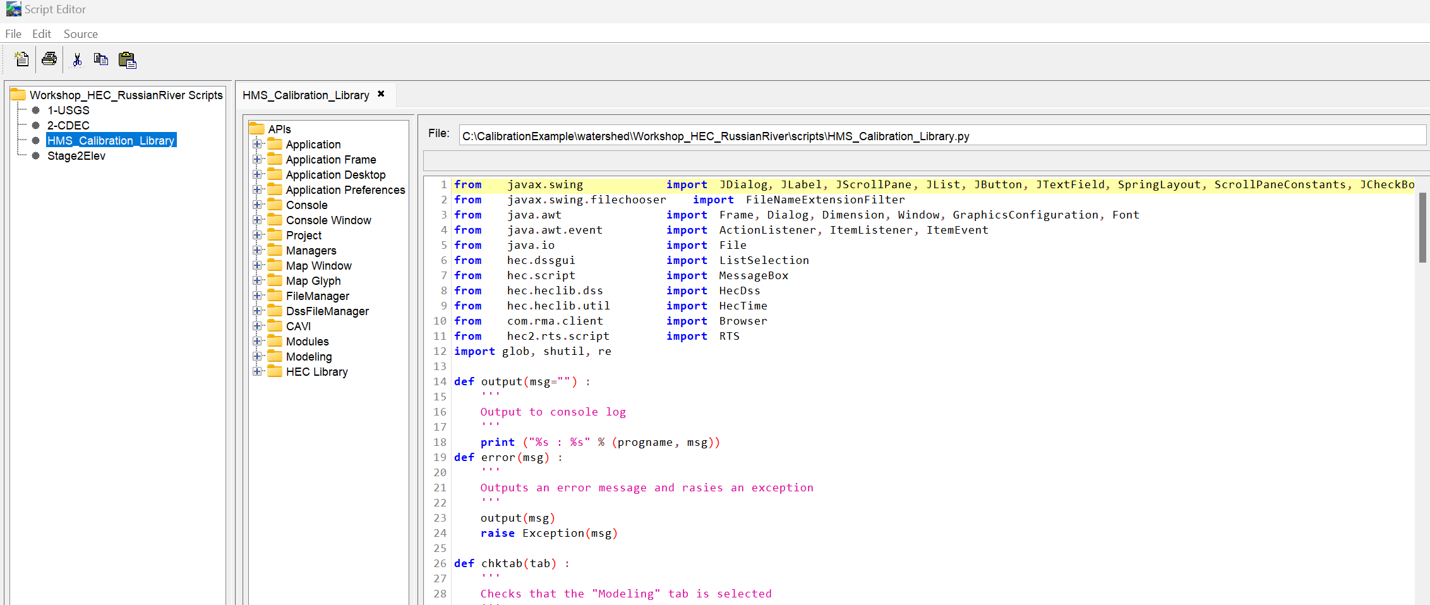Click the Paste icon in the toolbar
Screen dimensions: 1430x605
point(127,60)
